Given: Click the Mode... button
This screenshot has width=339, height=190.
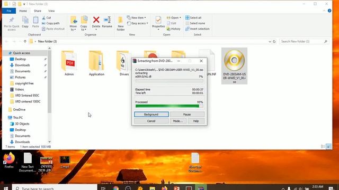Looking at the screenshot, I should 178,121.
